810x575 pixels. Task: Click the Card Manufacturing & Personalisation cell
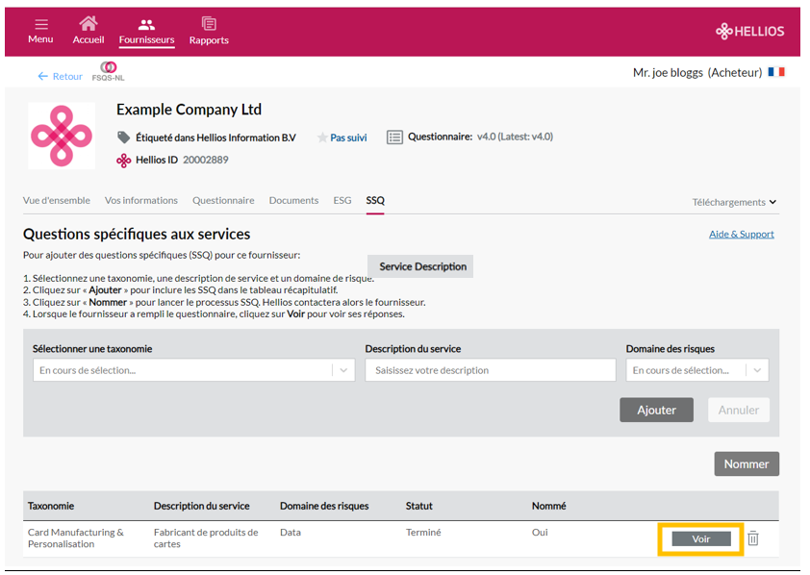point(76,537)
